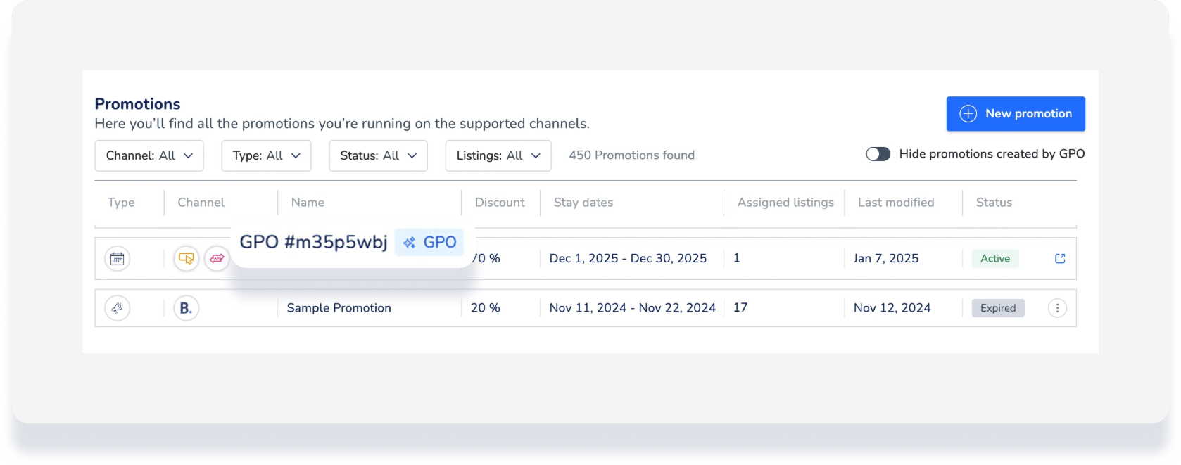
Task: Toggle Hide promotions created by GPO
Action: (x=878, y=154)
